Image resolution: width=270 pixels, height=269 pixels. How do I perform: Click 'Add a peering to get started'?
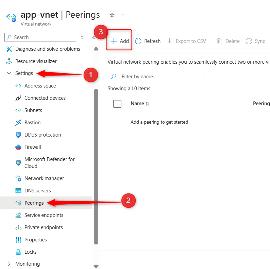tap(159, 122)
